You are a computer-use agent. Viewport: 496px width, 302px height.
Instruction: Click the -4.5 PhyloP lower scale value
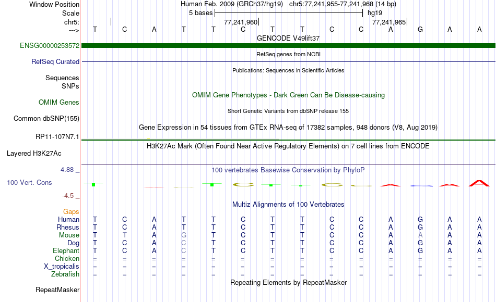68,196
